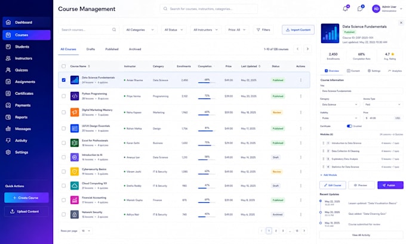
Task: Click the Filters button
Action: tap(263, 30)
